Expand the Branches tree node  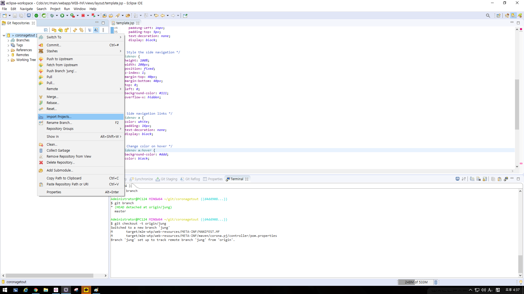pos(8,40)
